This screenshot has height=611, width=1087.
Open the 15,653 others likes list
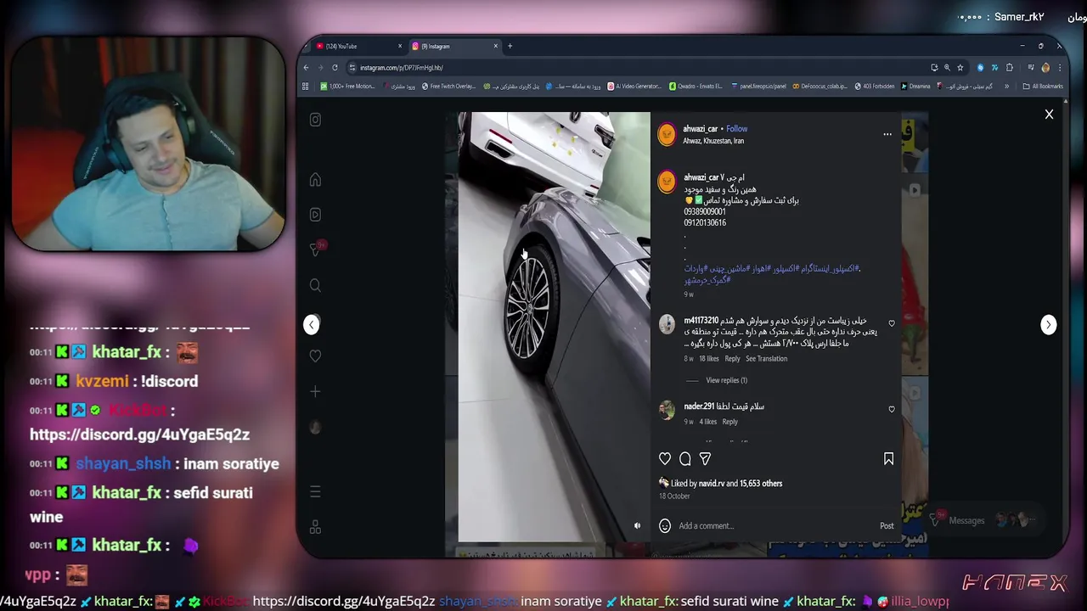(761, 484)
